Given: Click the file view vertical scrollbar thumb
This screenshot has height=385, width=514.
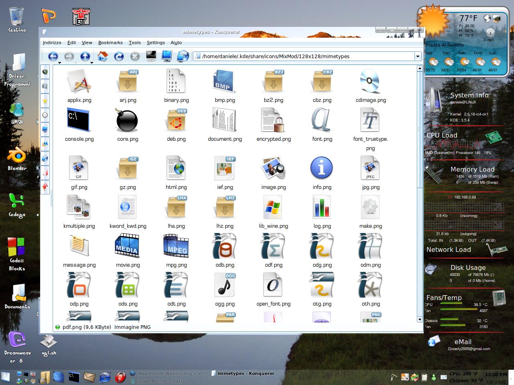Looking at the screenshot, I should point(420,130).
